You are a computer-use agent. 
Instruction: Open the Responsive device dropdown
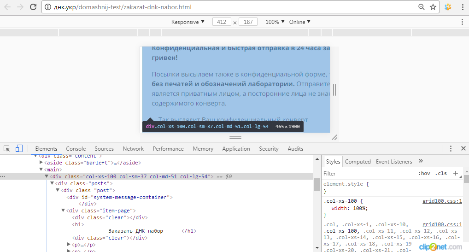[188, 22]
